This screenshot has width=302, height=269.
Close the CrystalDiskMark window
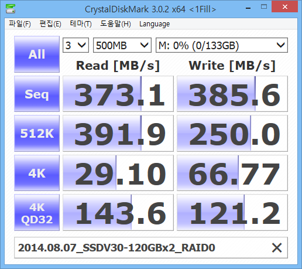[285, 7]
